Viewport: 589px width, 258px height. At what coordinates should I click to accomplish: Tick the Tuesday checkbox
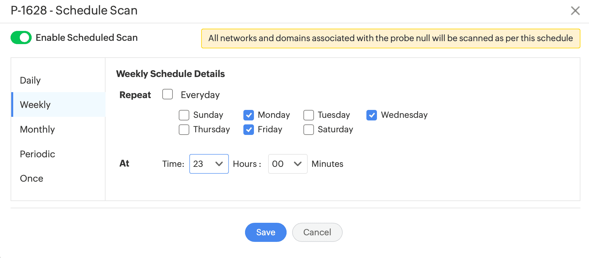[x=309, y=115]
